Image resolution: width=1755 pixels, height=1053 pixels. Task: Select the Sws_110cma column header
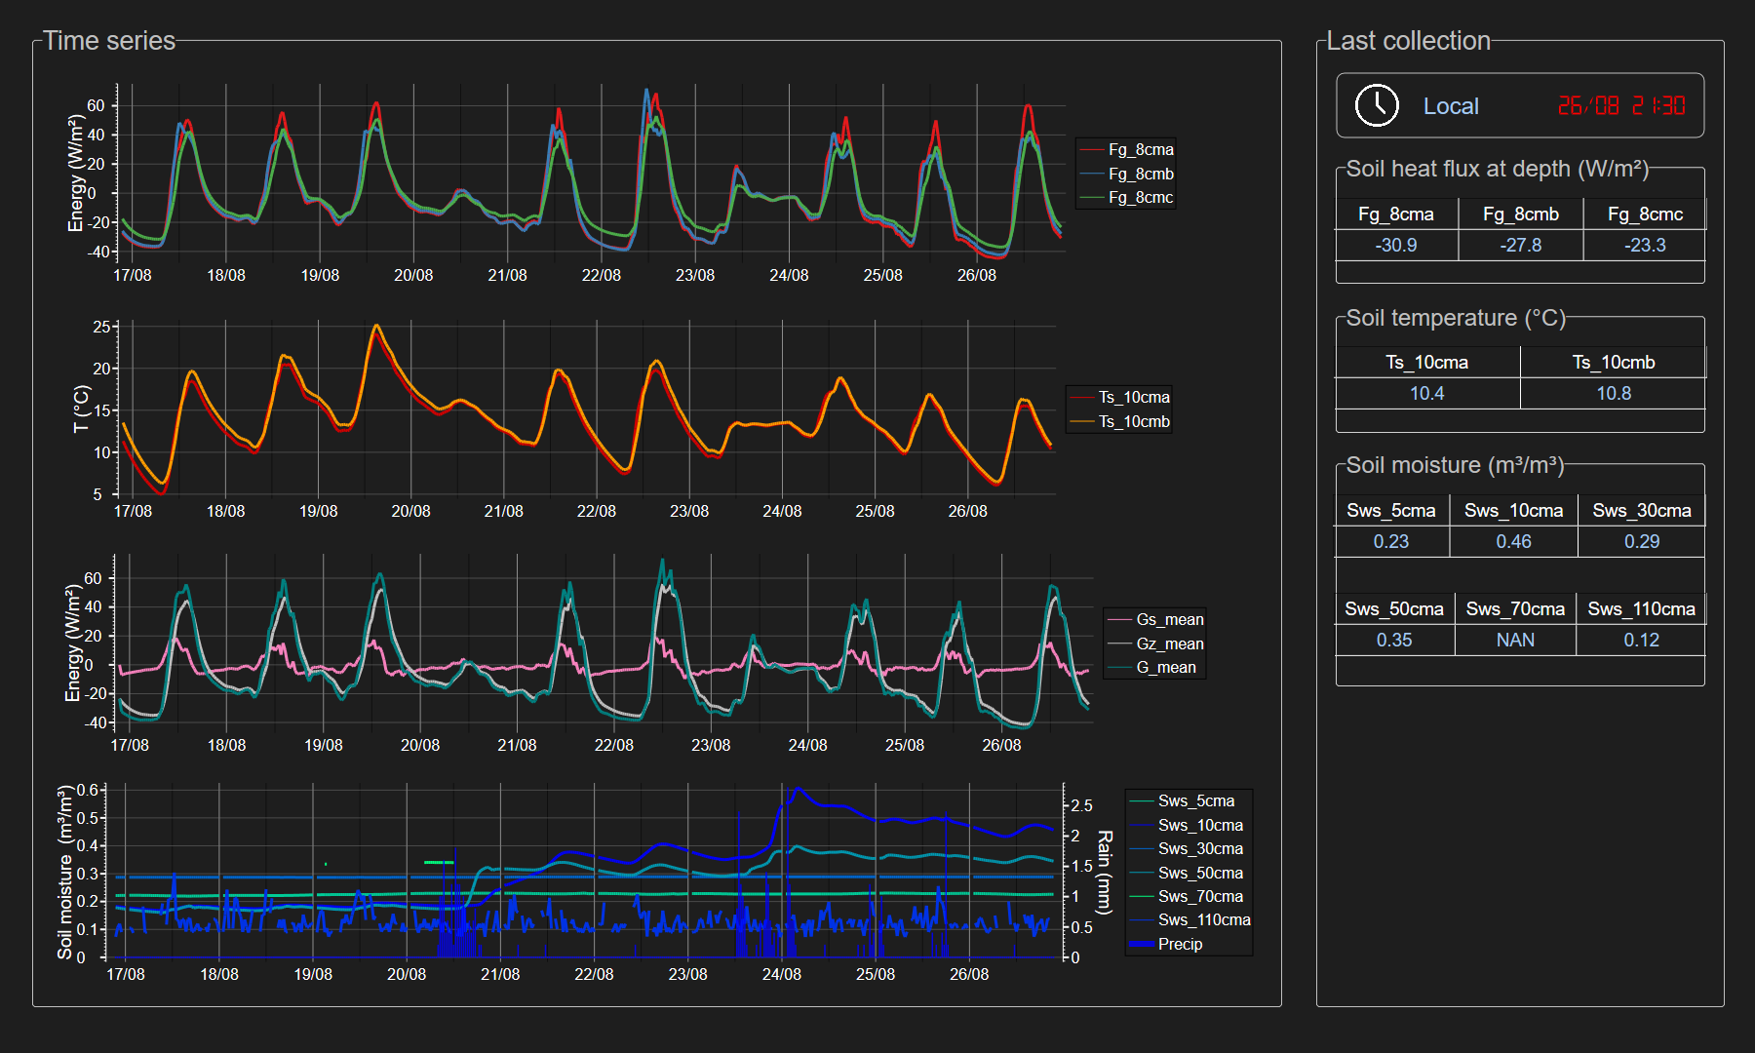(1641, 609)
